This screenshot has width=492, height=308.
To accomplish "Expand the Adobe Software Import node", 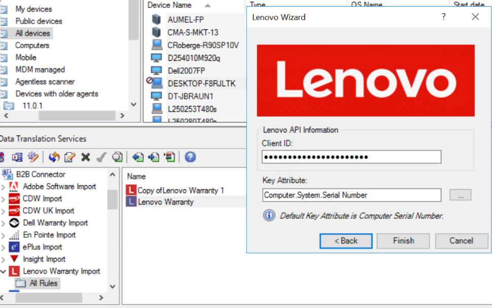I will tap(4, 186).
